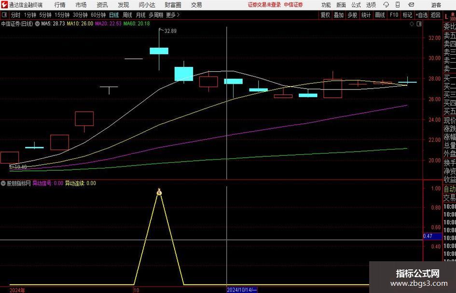This screenshot has width=456, height=293.
Task: Open the 行情 menu
Action: coord(60,5)
